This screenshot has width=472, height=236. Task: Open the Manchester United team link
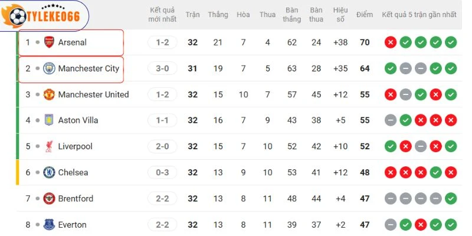click(93, 94)
